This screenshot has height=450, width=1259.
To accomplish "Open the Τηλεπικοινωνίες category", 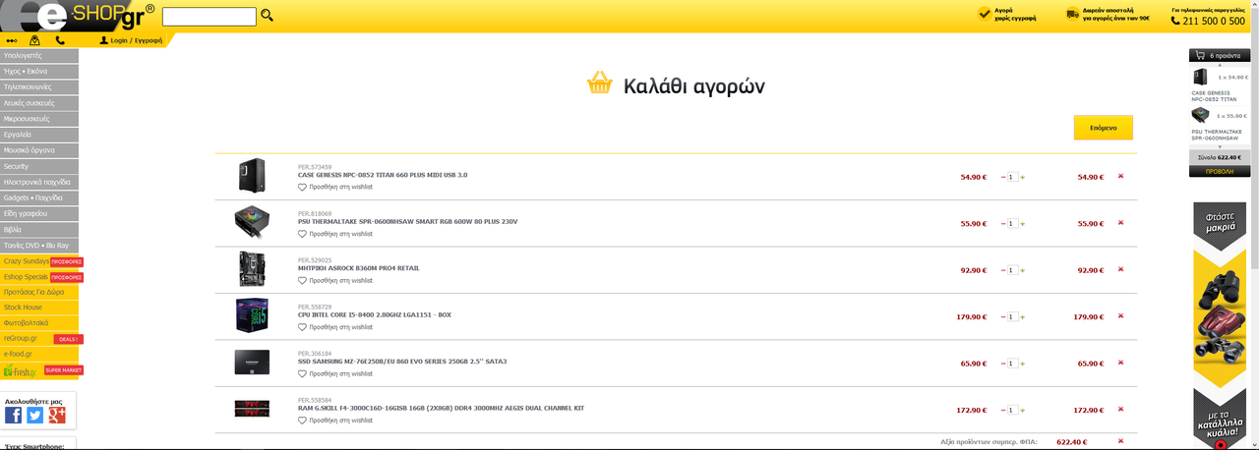I will pyautogui.click(x=39, y=87).
